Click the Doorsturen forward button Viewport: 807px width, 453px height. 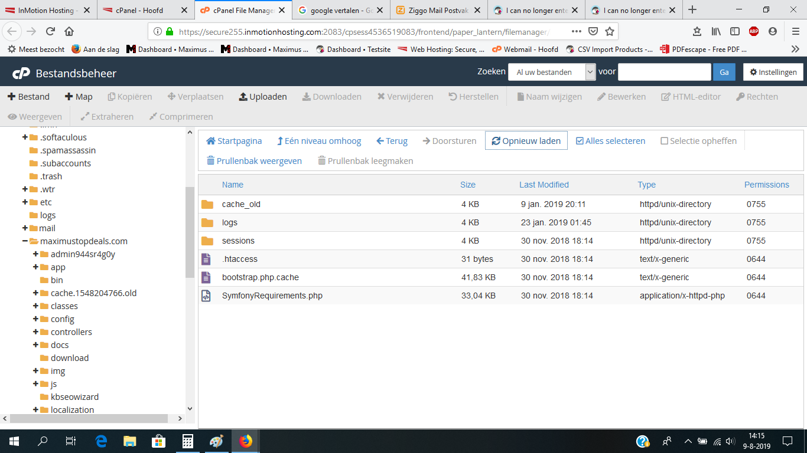[x=450, y=141]
